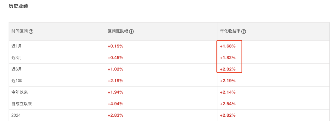Click the +1.68% annualized return value
The image size is (333, 124).
[x=228, y=46]
